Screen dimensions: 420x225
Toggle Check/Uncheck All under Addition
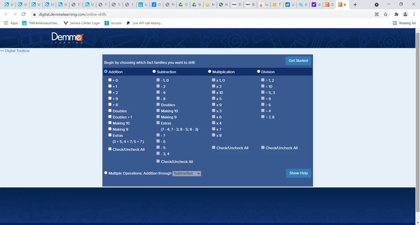tap(110, 149)
